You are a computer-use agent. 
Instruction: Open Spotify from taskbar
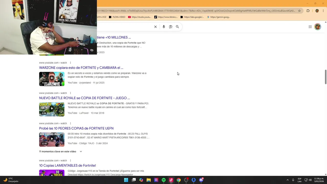coord(164,180)
